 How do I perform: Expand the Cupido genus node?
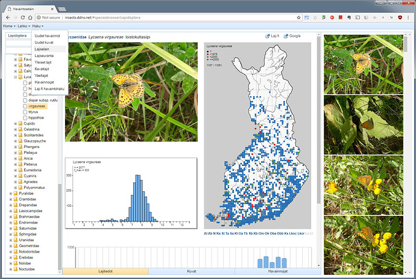pos(16,124)
